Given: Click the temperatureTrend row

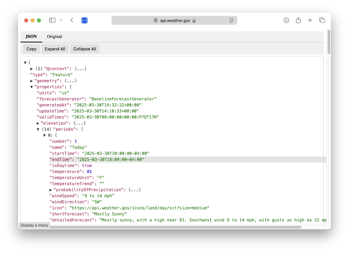Looking at the screenshot, I should [x=77, y=184].
